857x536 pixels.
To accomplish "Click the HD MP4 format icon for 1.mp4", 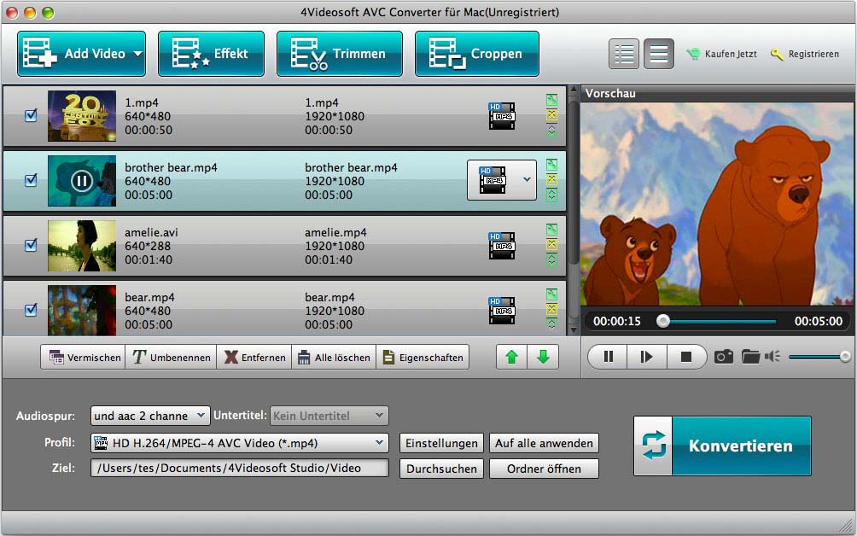I will tap(502, 116).
